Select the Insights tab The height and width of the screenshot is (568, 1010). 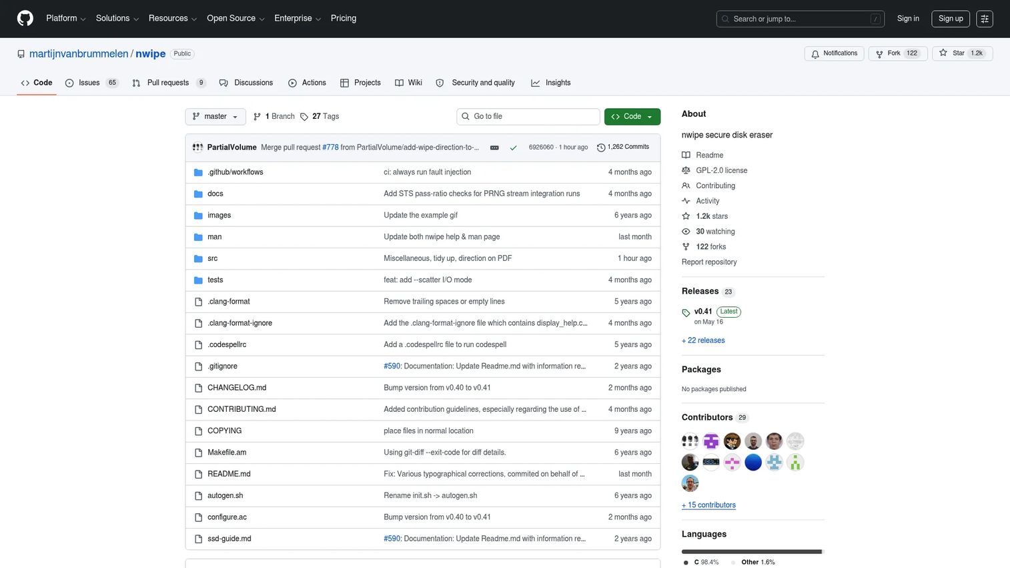(551, 83)
